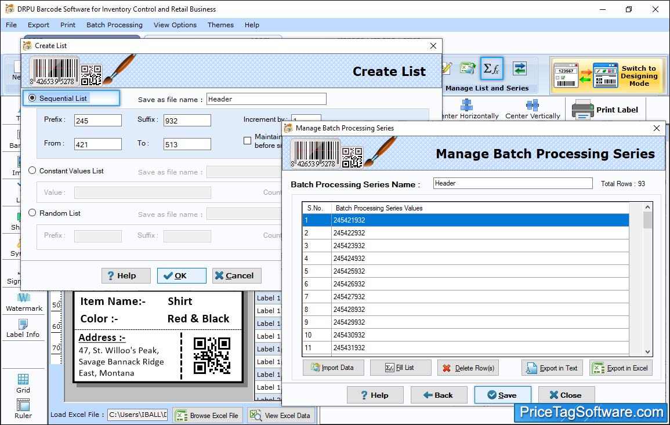This screenshot has height=425, width=670.
Task: Select the row with value 245427932
Action: tap(466, 296)
